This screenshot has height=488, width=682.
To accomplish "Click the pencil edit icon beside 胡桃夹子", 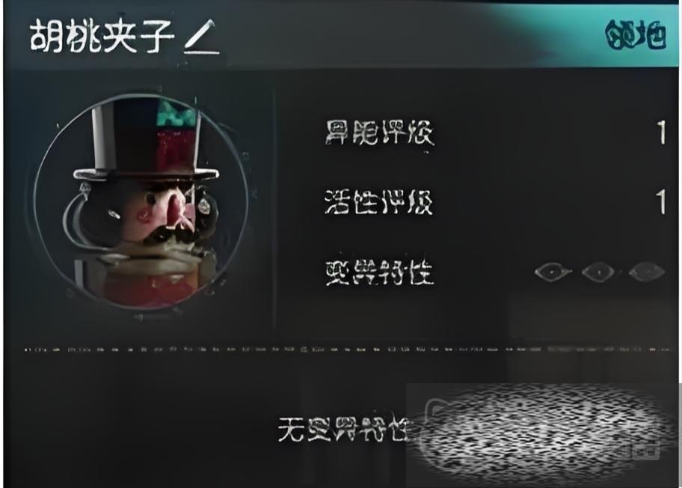I will tap(201, 37).
